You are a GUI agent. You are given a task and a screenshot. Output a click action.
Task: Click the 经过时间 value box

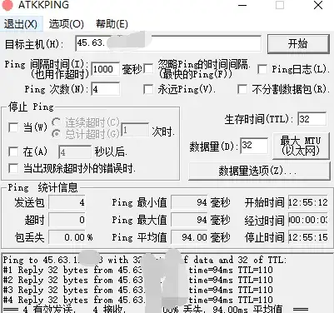click(x=308, y=220)
